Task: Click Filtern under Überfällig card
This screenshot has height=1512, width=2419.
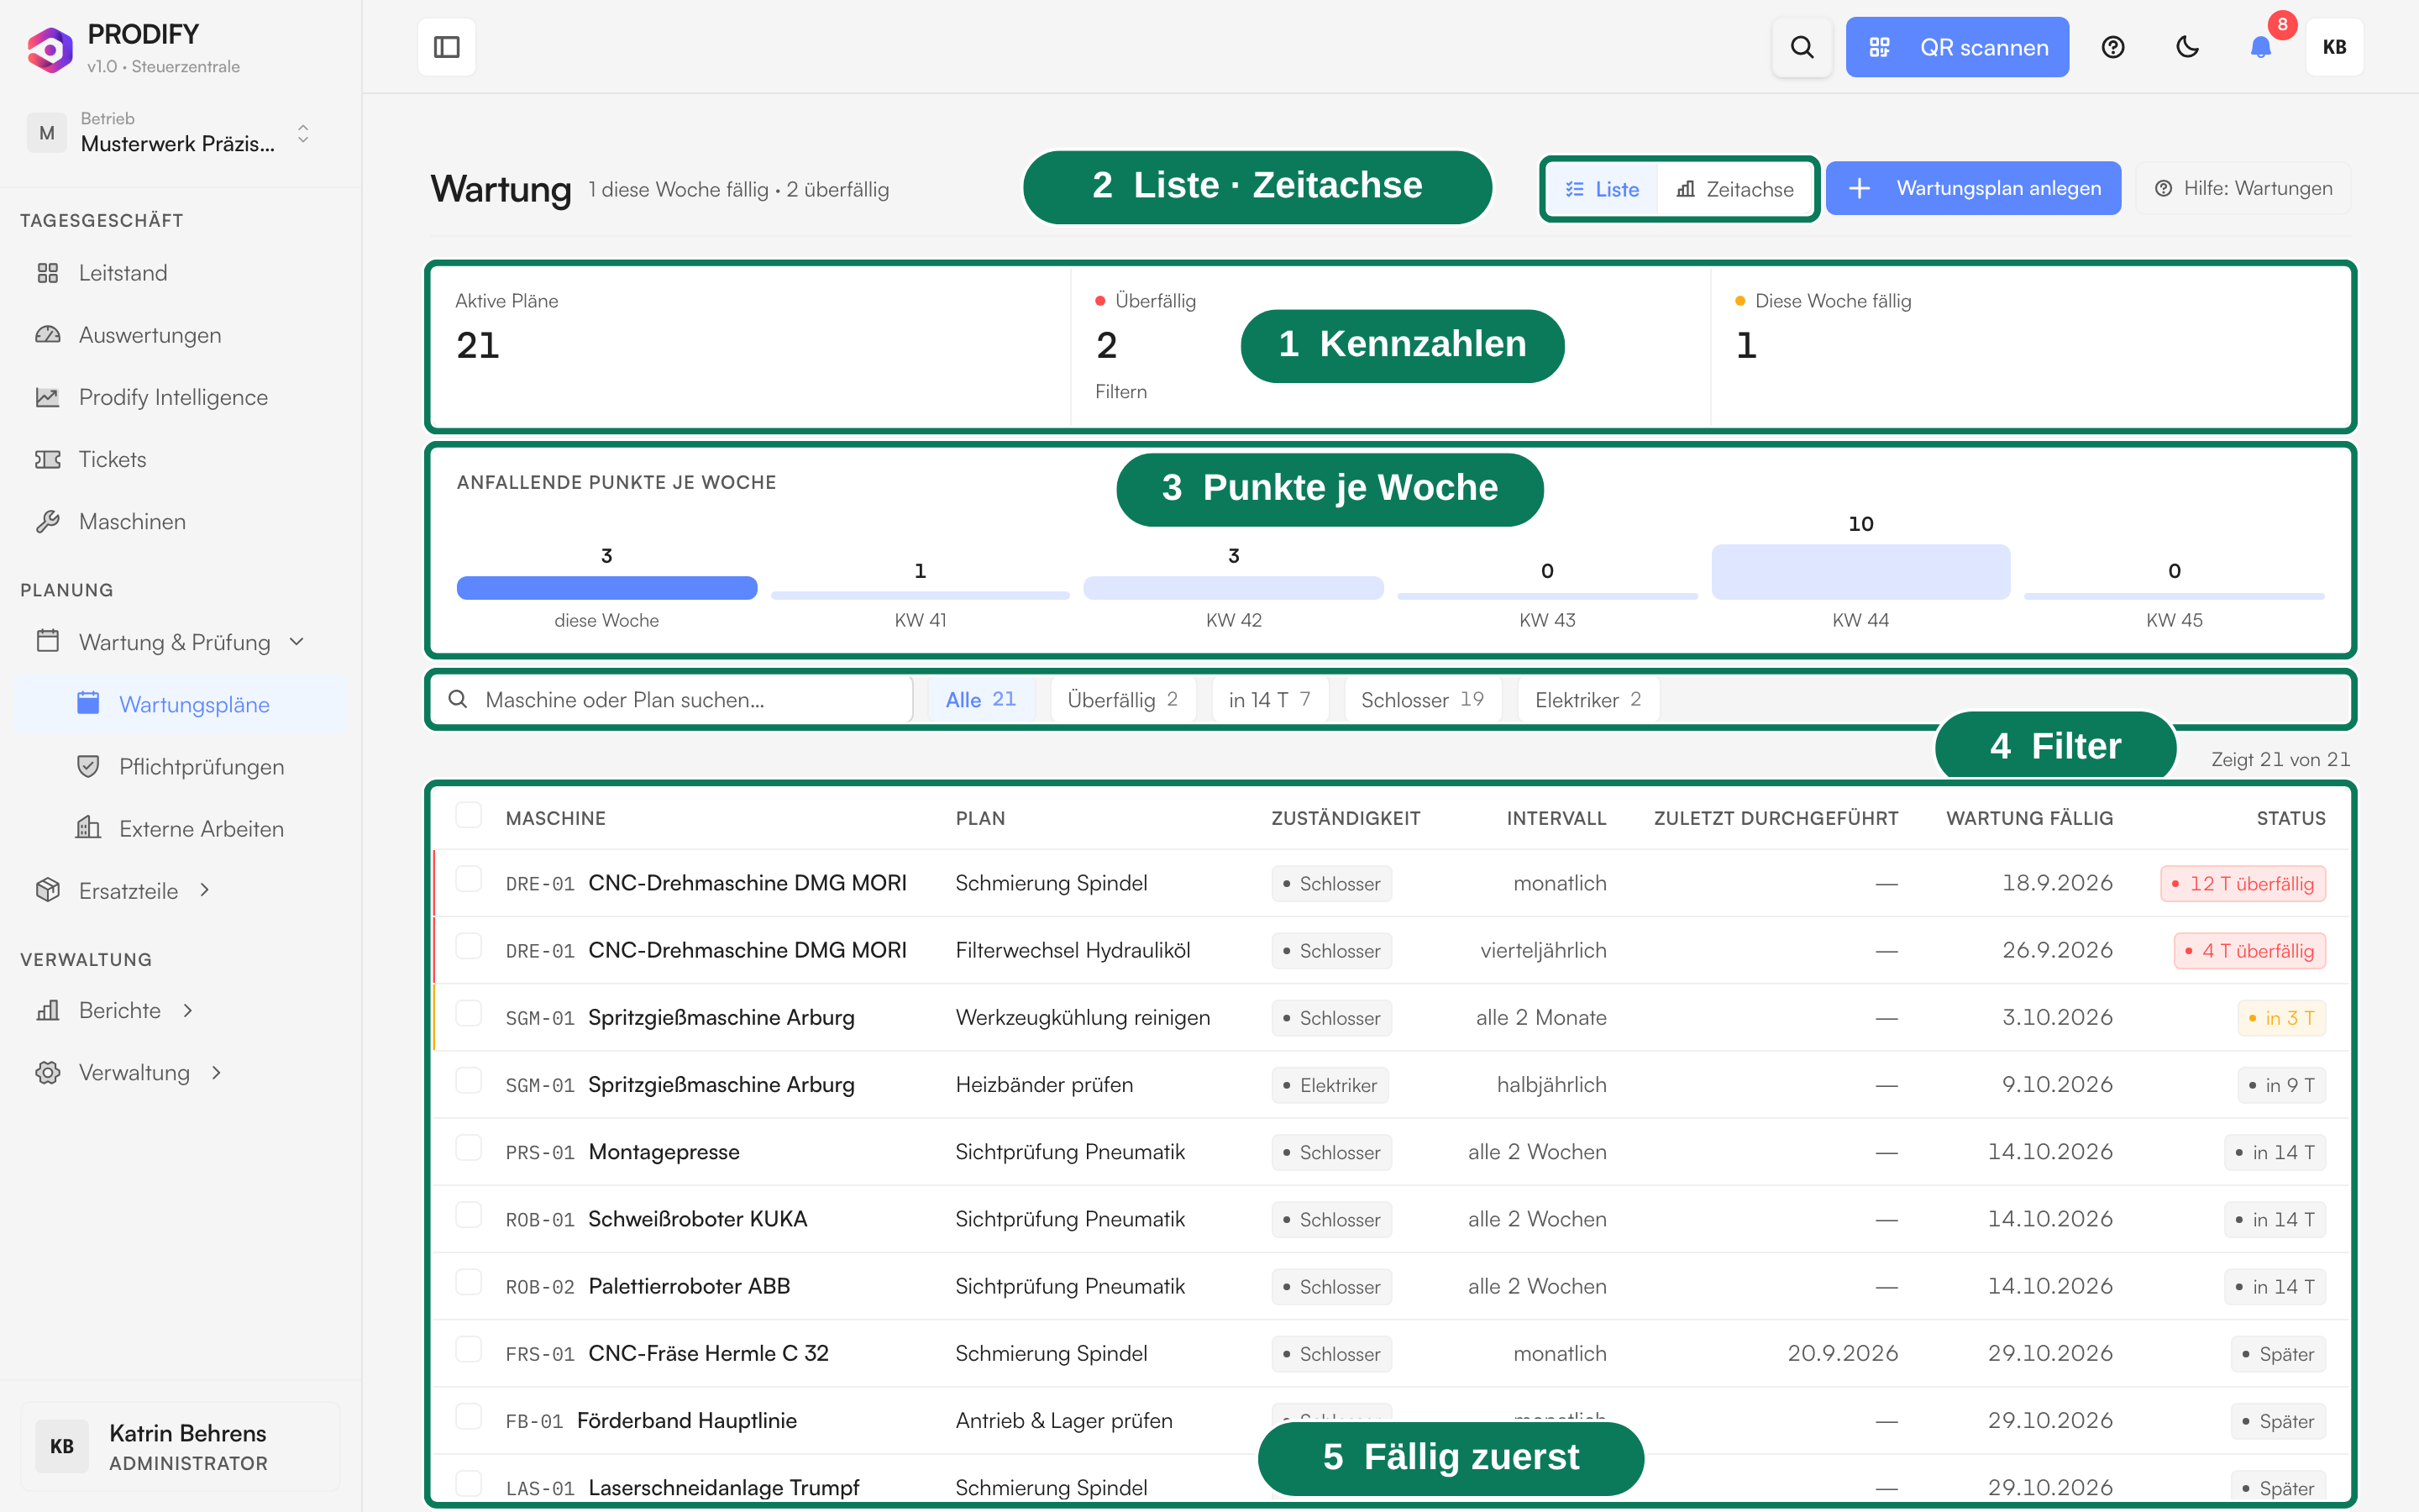Action: pos(1120,392)
